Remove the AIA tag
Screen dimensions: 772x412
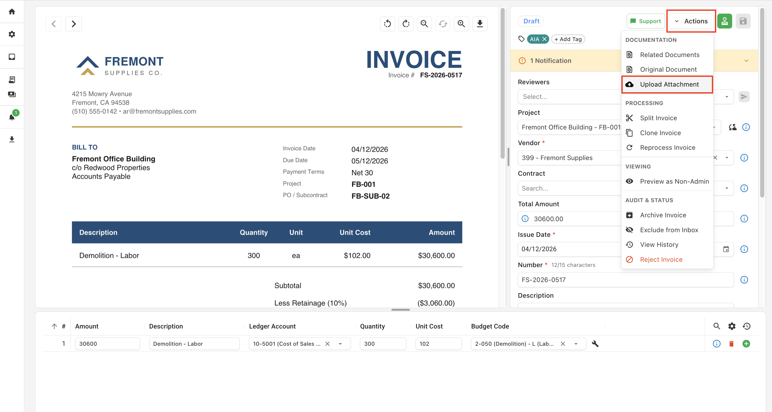545,39
